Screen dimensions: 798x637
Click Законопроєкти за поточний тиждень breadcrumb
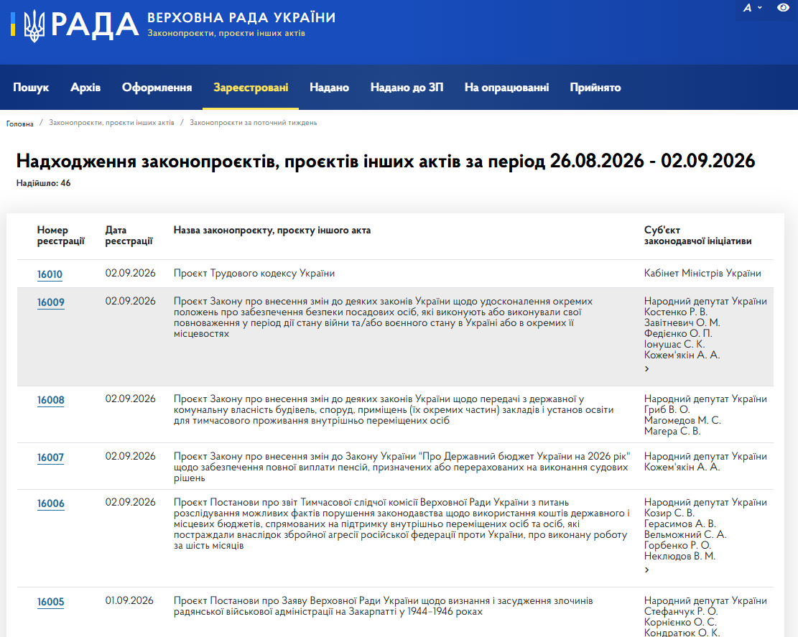point(254,123)
